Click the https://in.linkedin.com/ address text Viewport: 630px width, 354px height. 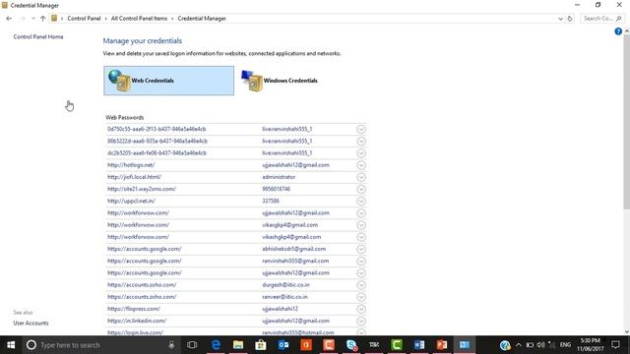(137, 322)
